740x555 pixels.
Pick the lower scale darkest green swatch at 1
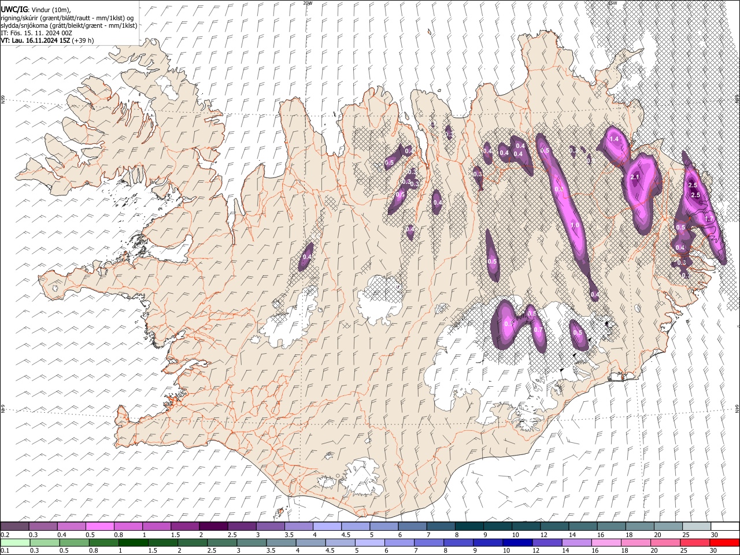pyautogui.click(x=133, y=542)
